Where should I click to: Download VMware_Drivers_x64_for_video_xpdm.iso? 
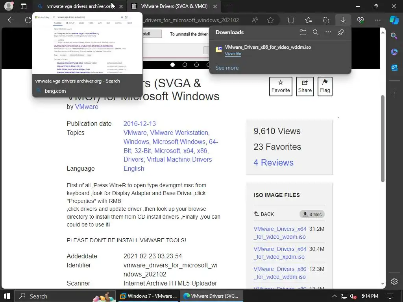280,253
